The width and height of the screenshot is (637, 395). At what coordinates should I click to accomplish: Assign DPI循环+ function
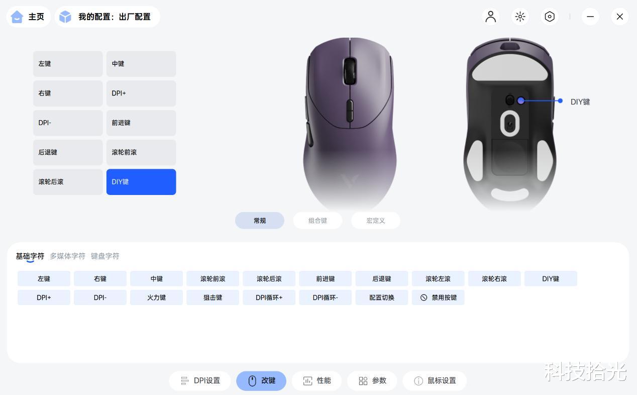(x=269, y=298)
